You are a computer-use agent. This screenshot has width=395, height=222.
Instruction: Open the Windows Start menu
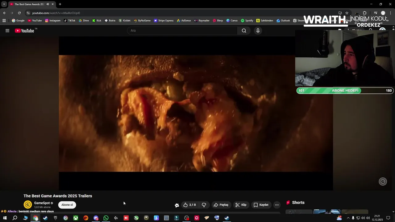5,218
